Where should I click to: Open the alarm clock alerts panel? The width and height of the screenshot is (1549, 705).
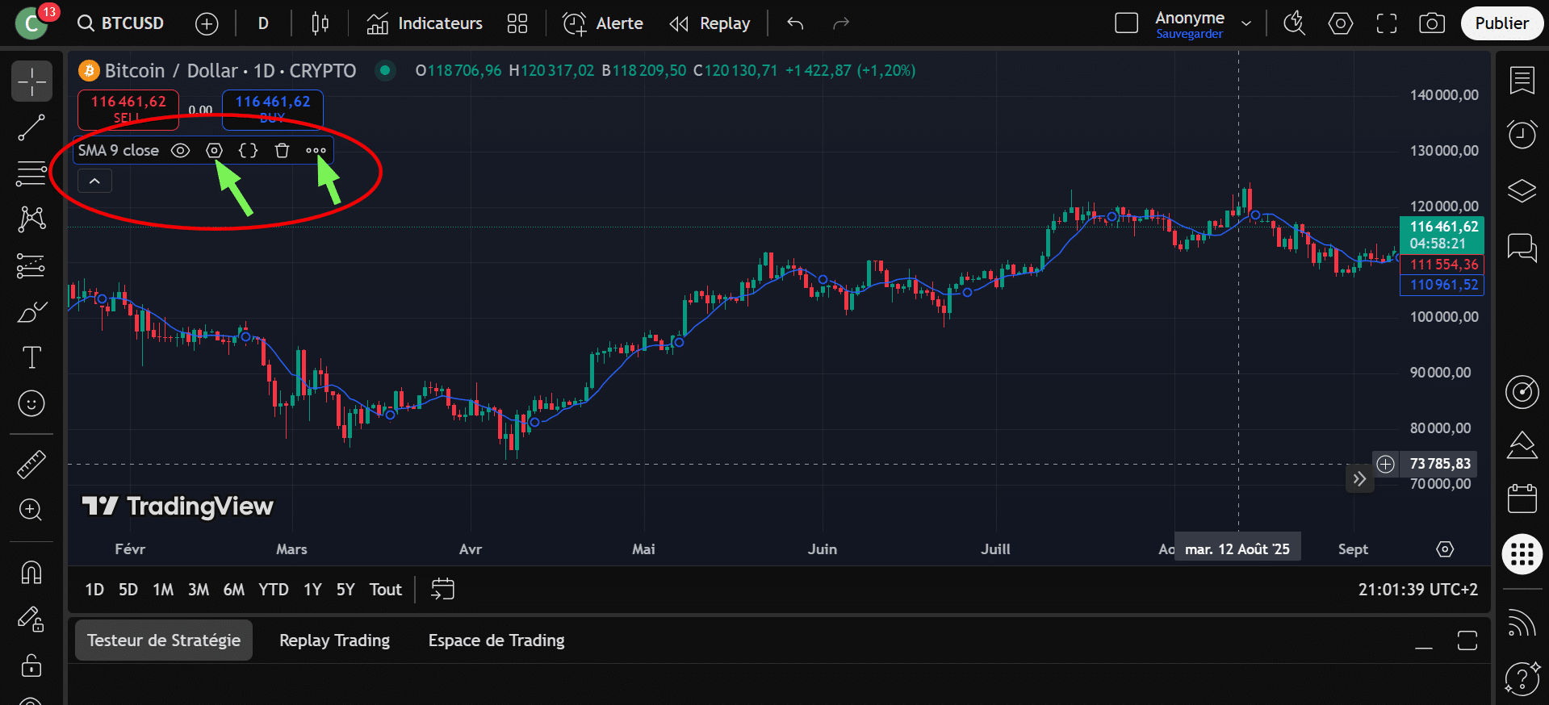point(1522,134)
